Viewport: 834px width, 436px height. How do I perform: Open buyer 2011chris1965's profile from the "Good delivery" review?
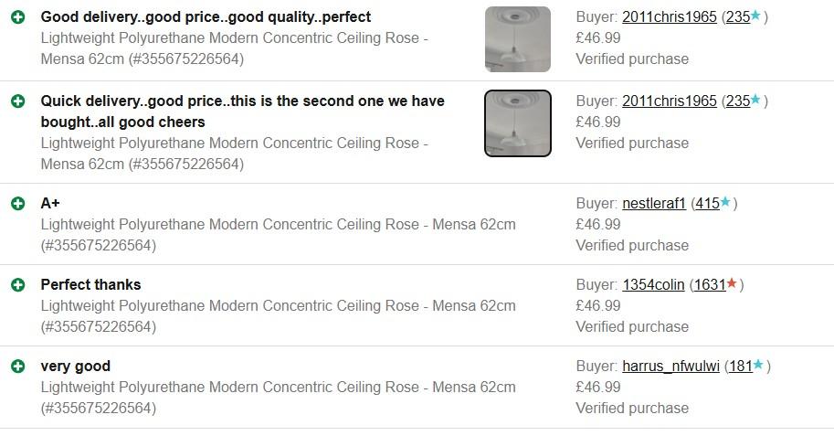pyautogui.click(x=669, y=17)
